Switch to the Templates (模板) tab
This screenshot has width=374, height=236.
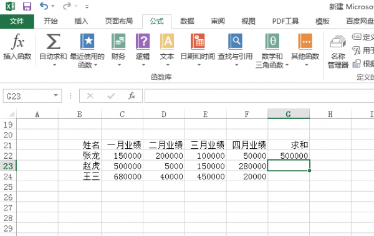tap(322, 21)
